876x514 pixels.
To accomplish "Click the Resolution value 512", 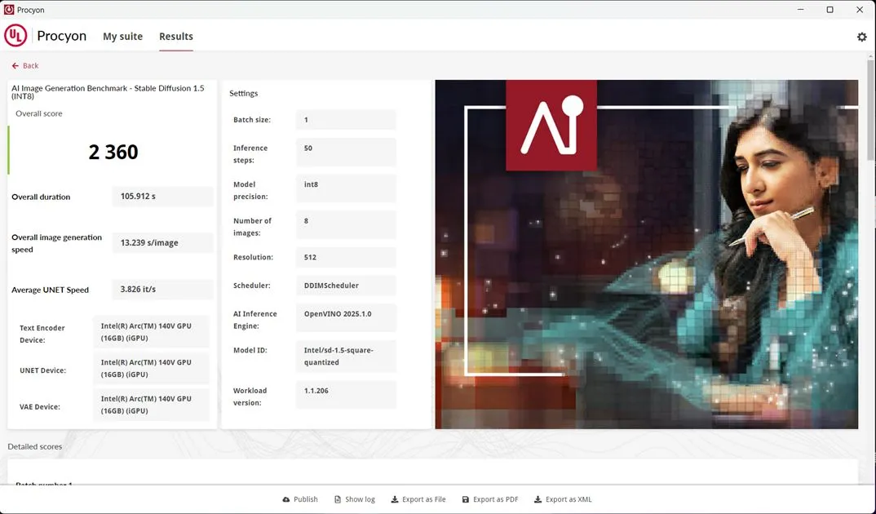I will [346, 258].
